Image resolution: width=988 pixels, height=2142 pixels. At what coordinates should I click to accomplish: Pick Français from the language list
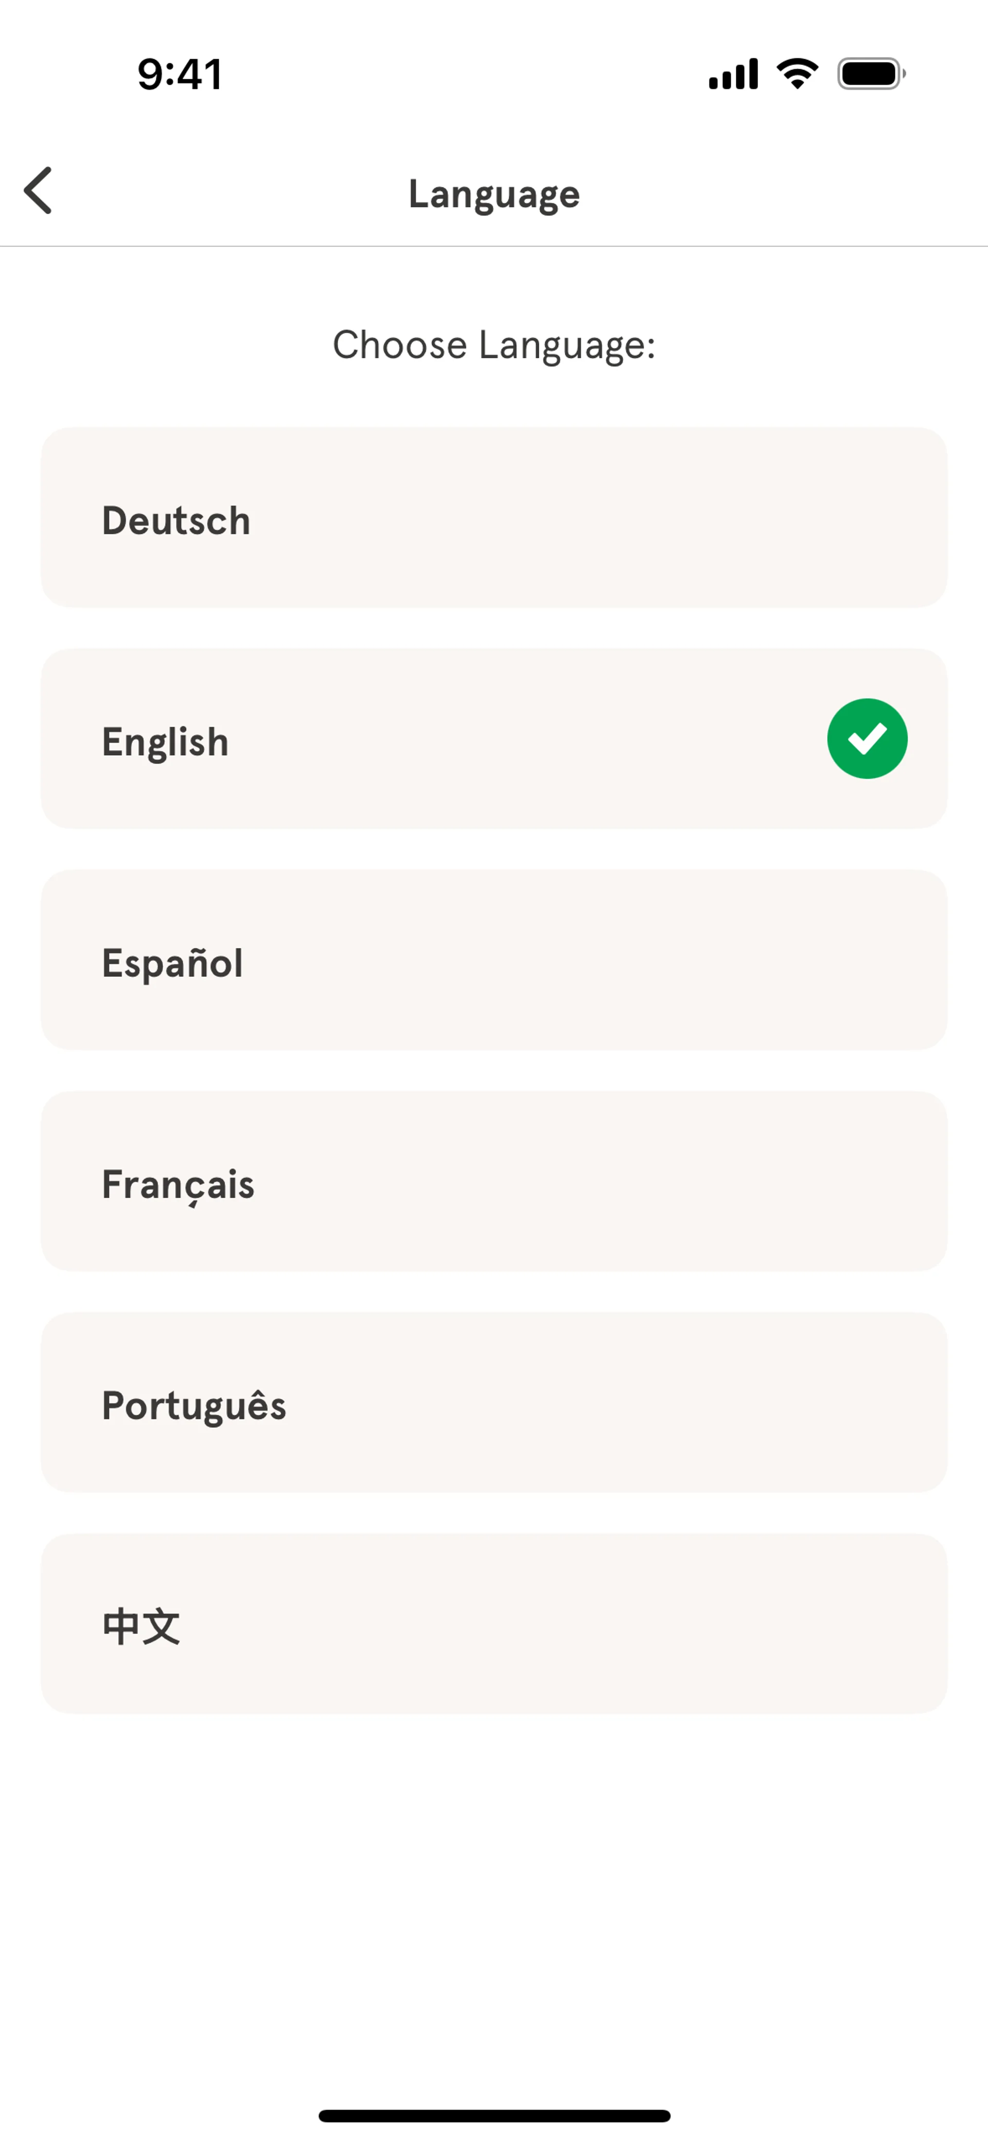coord(494,1181)
